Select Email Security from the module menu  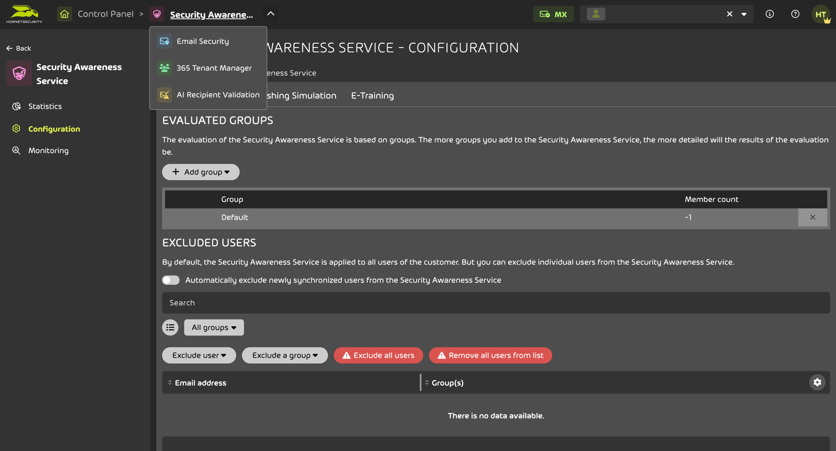[x=208, y=41]
